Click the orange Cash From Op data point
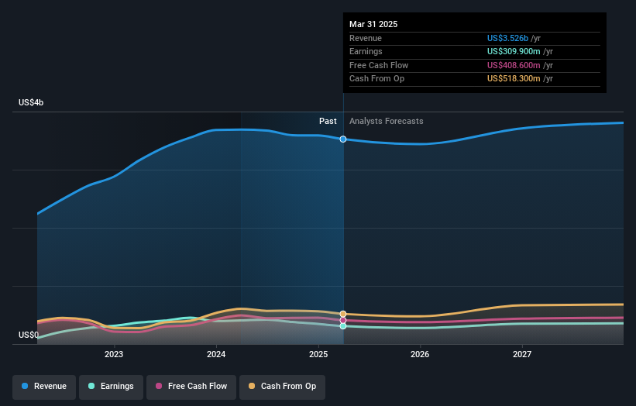This screenshot has width=636, height=406. 343,314
